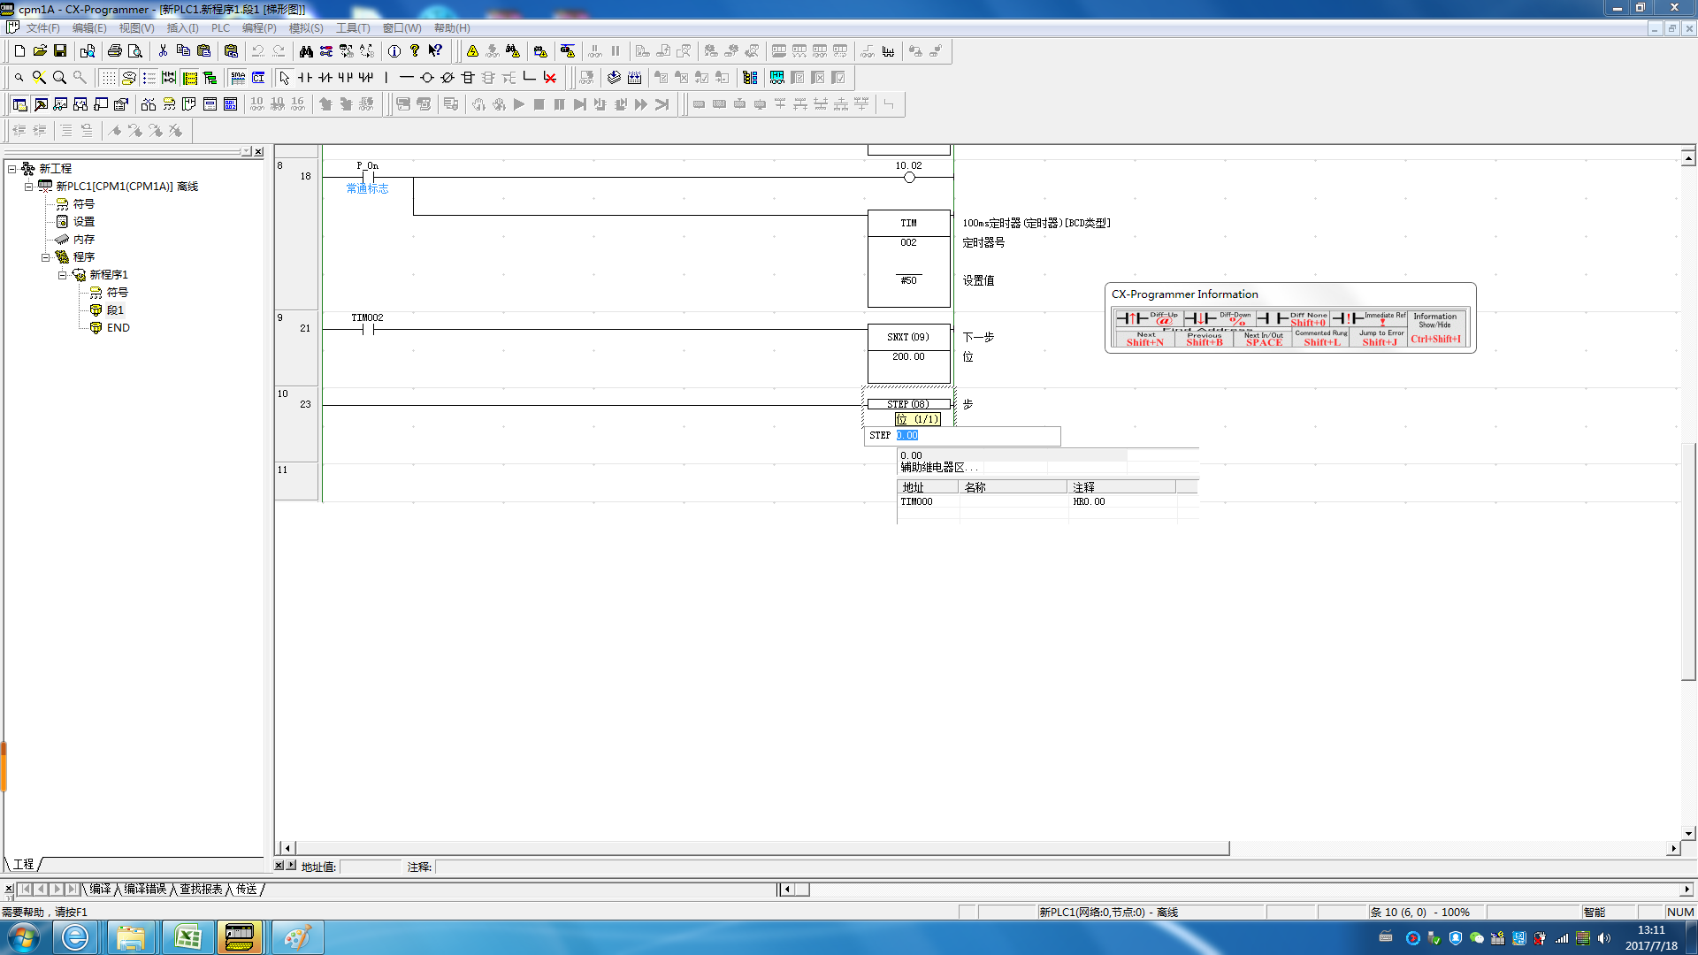Click the Cut scissors icon
The width and height of the screenshot is (1698, 955).
(x=163, y=51)
